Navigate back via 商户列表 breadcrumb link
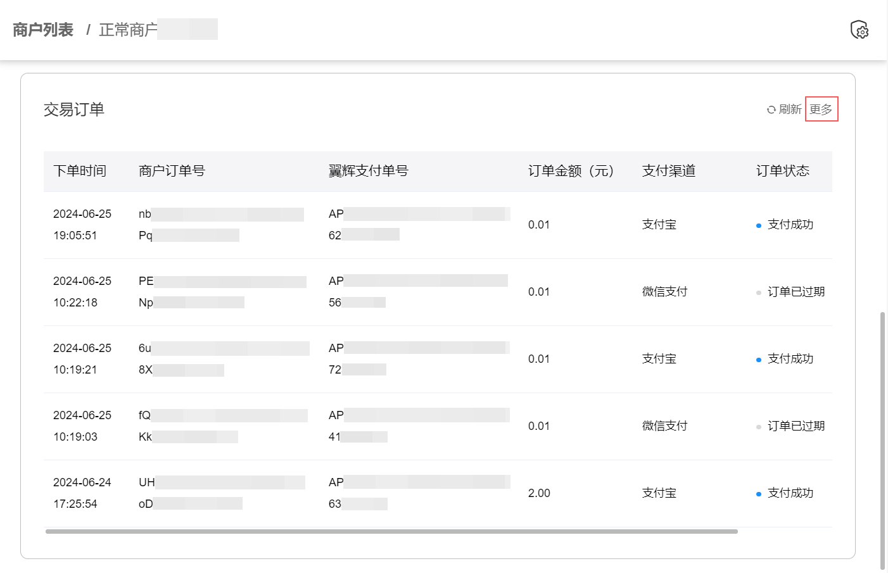 point(42,29)
